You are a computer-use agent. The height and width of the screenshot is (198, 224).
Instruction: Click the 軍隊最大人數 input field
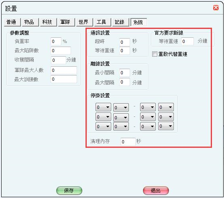click(x=64, y=70)
